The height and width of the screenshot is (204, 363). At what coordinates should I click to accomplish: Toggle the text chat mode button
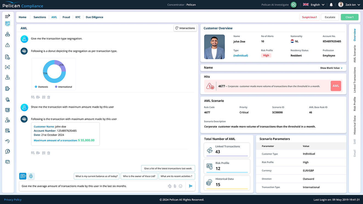point(23,176)
